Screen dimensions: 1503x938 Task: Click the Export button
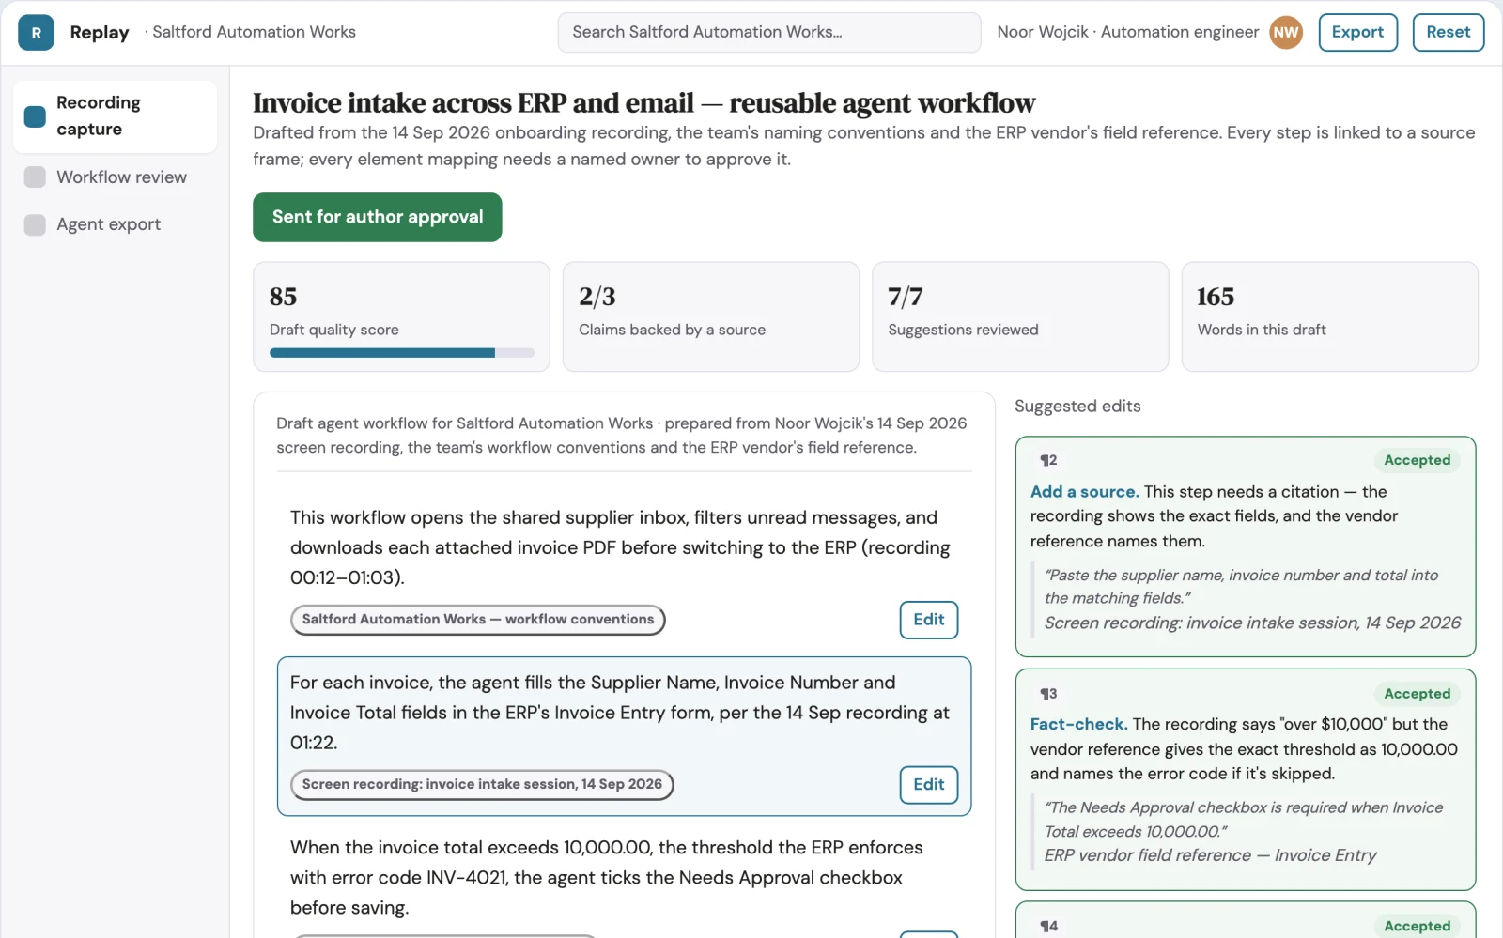1357,32
